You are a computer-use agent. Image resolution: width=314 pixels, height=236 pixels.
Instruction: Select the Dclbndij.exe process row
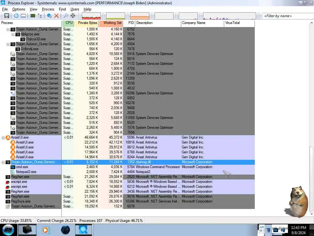pos(127,49)
